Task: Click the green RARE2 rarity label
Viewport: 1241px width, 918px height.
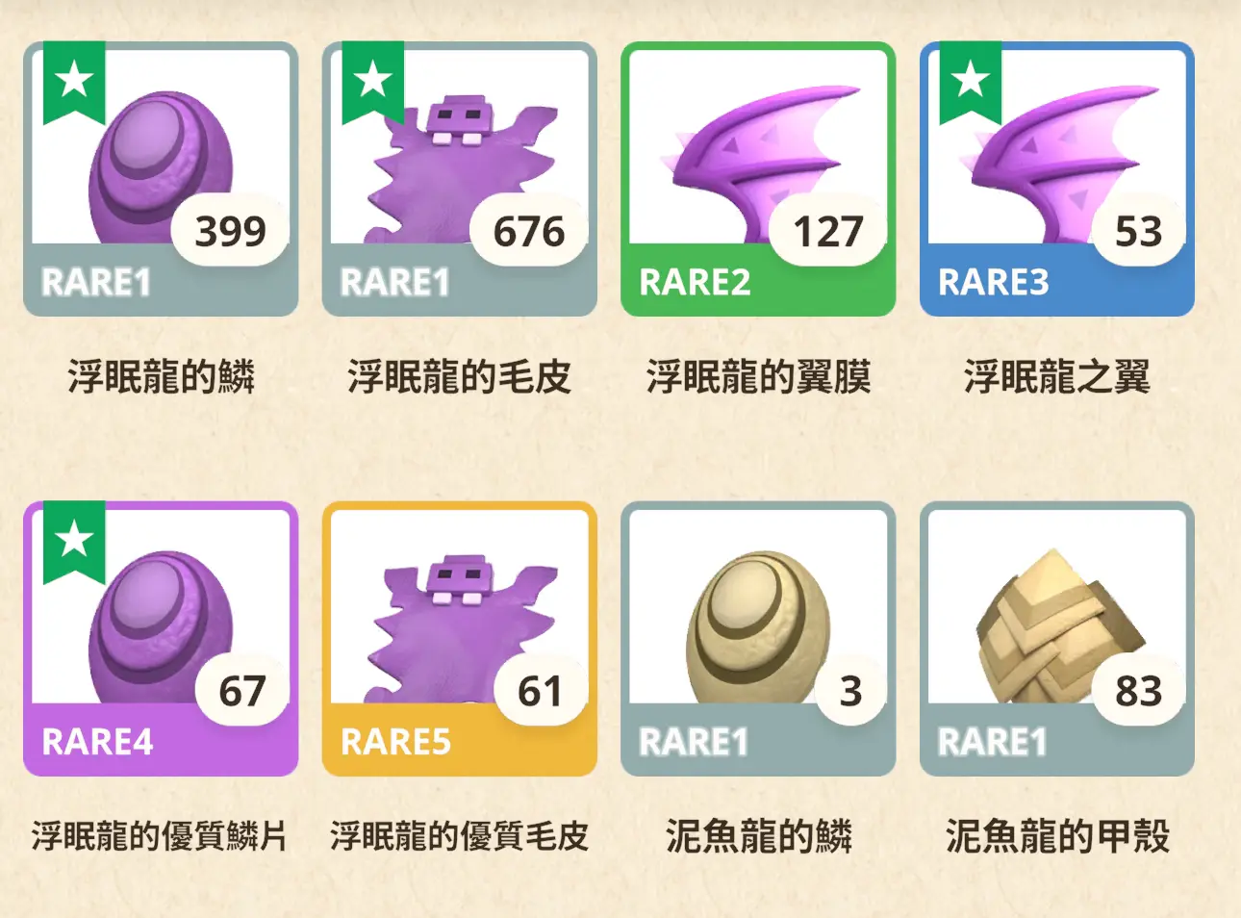Action: 695,282
